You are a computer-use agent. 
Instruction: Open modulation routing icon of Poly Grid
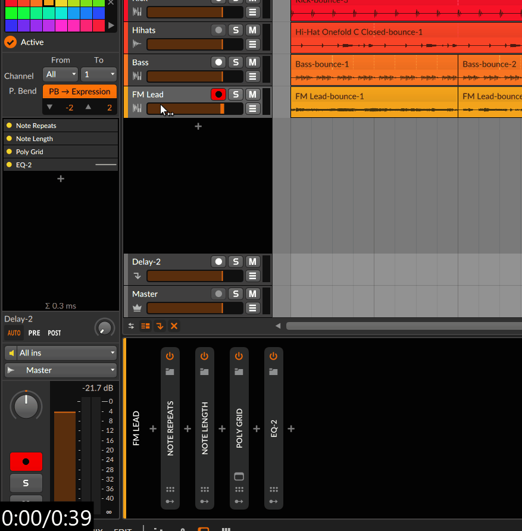click(239, 502)
